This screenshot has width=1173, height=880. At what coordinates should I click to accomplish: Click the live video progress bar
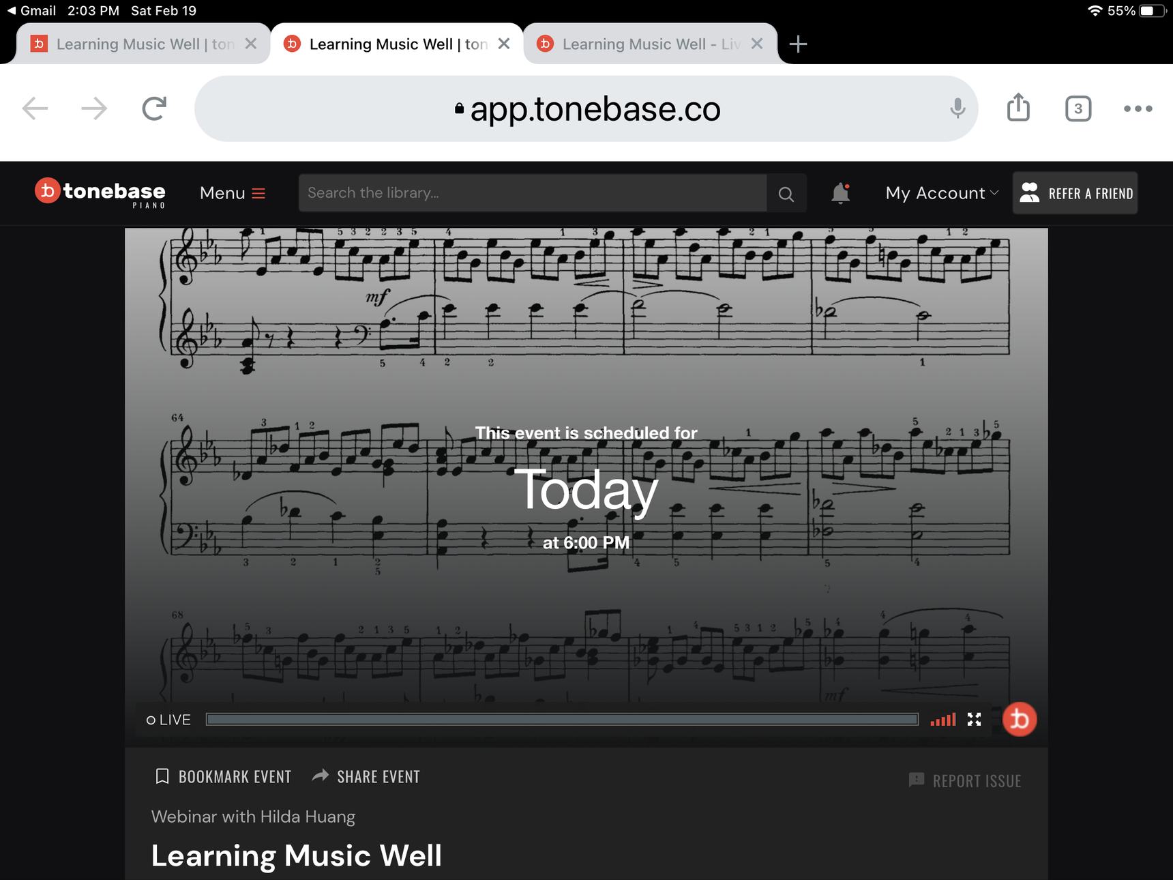click(x=562, y=720)
